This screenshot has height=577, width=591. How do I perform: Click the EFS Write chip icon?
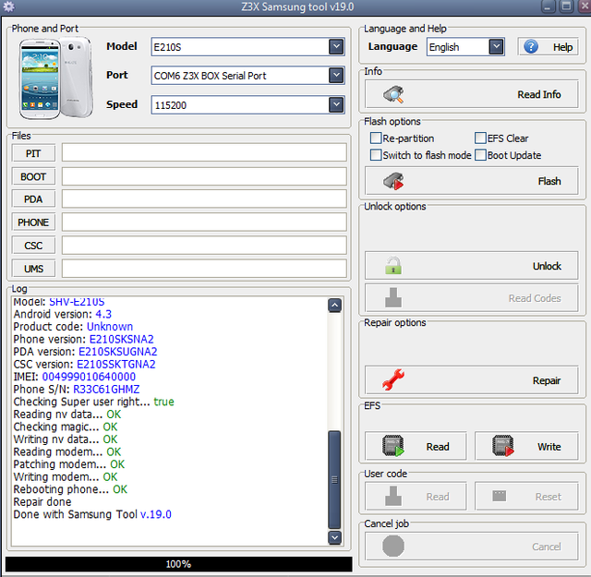pos(503,446)
